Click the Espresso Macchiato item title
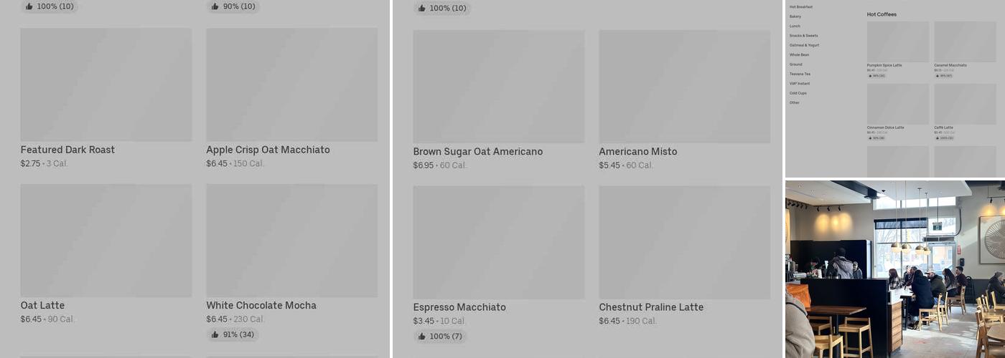 pyautogui.click(x=459, y=307)
